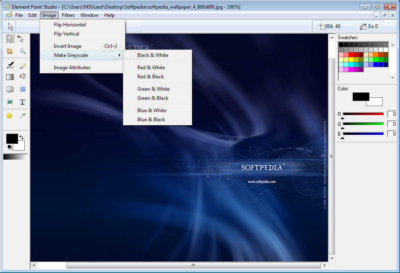
Task: Pick the white swatch in grey row
Action: [386, 50]
